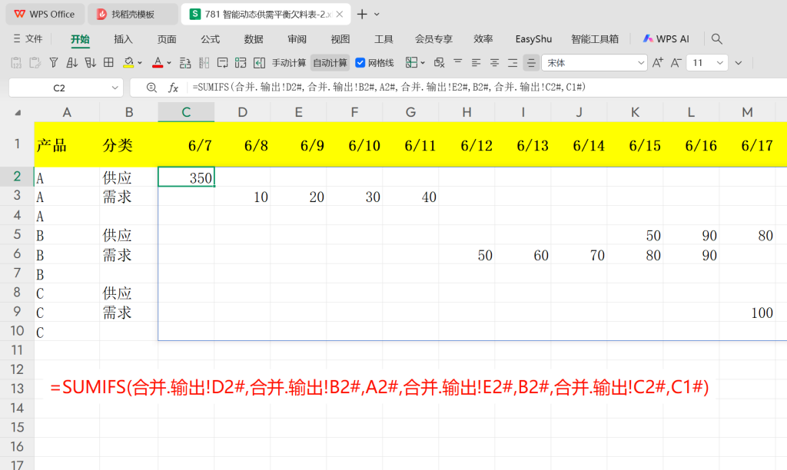Switch to 手动计算 manual calculation
Screen dimensions: 787x470
(289, 63)
